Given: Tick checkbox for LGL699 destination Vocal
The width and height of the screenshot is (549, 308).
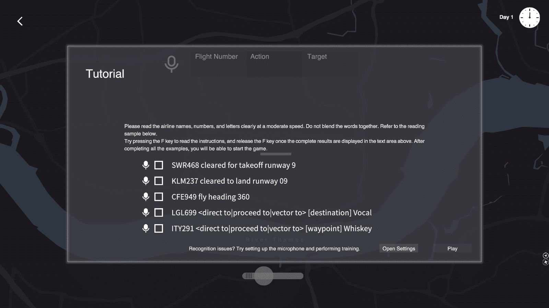Looking at the screenshot, I should tap(159, 213).
